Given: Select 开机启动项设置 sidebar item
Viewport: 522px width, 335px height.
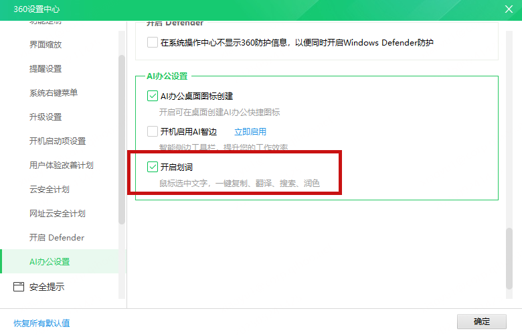Looking at the screenshot, I should pos(58,141).
